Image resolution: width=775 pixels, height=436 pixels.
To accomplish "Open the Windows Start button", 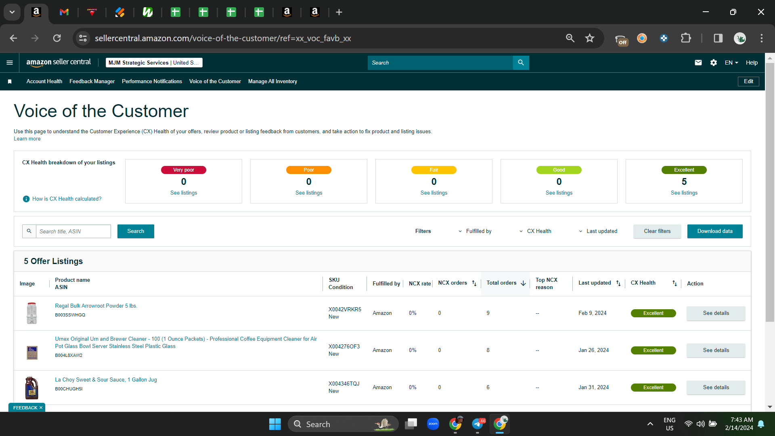I will coord(275,424).
